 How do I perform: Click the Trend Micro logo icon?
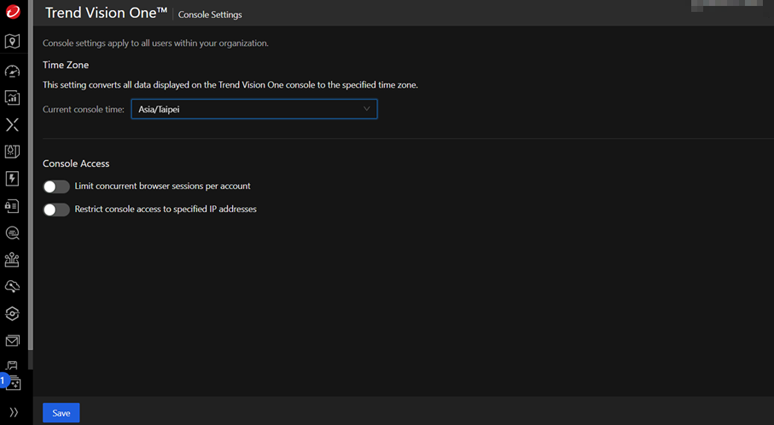click(x=13, y=12)
